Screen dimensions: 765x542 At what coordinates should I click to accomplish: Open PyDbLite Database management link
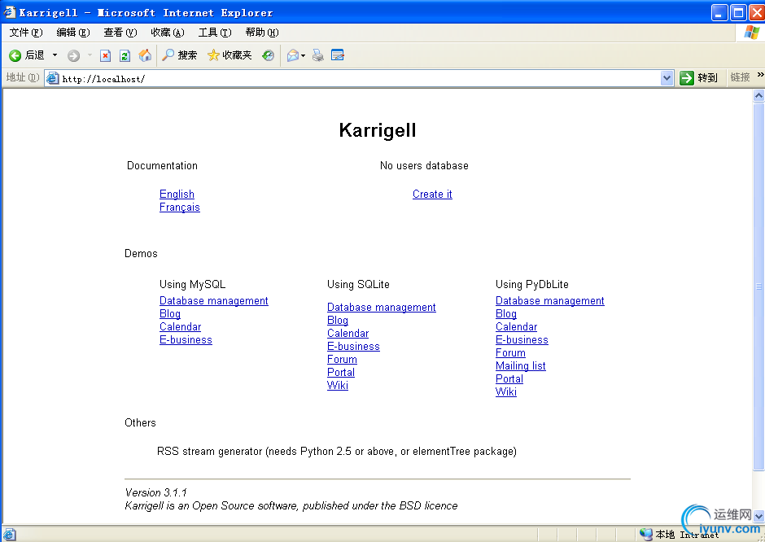click(550, 300)
